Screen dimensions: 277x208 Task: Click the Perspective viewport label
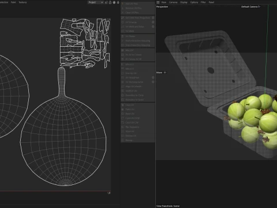coord(162,7)
